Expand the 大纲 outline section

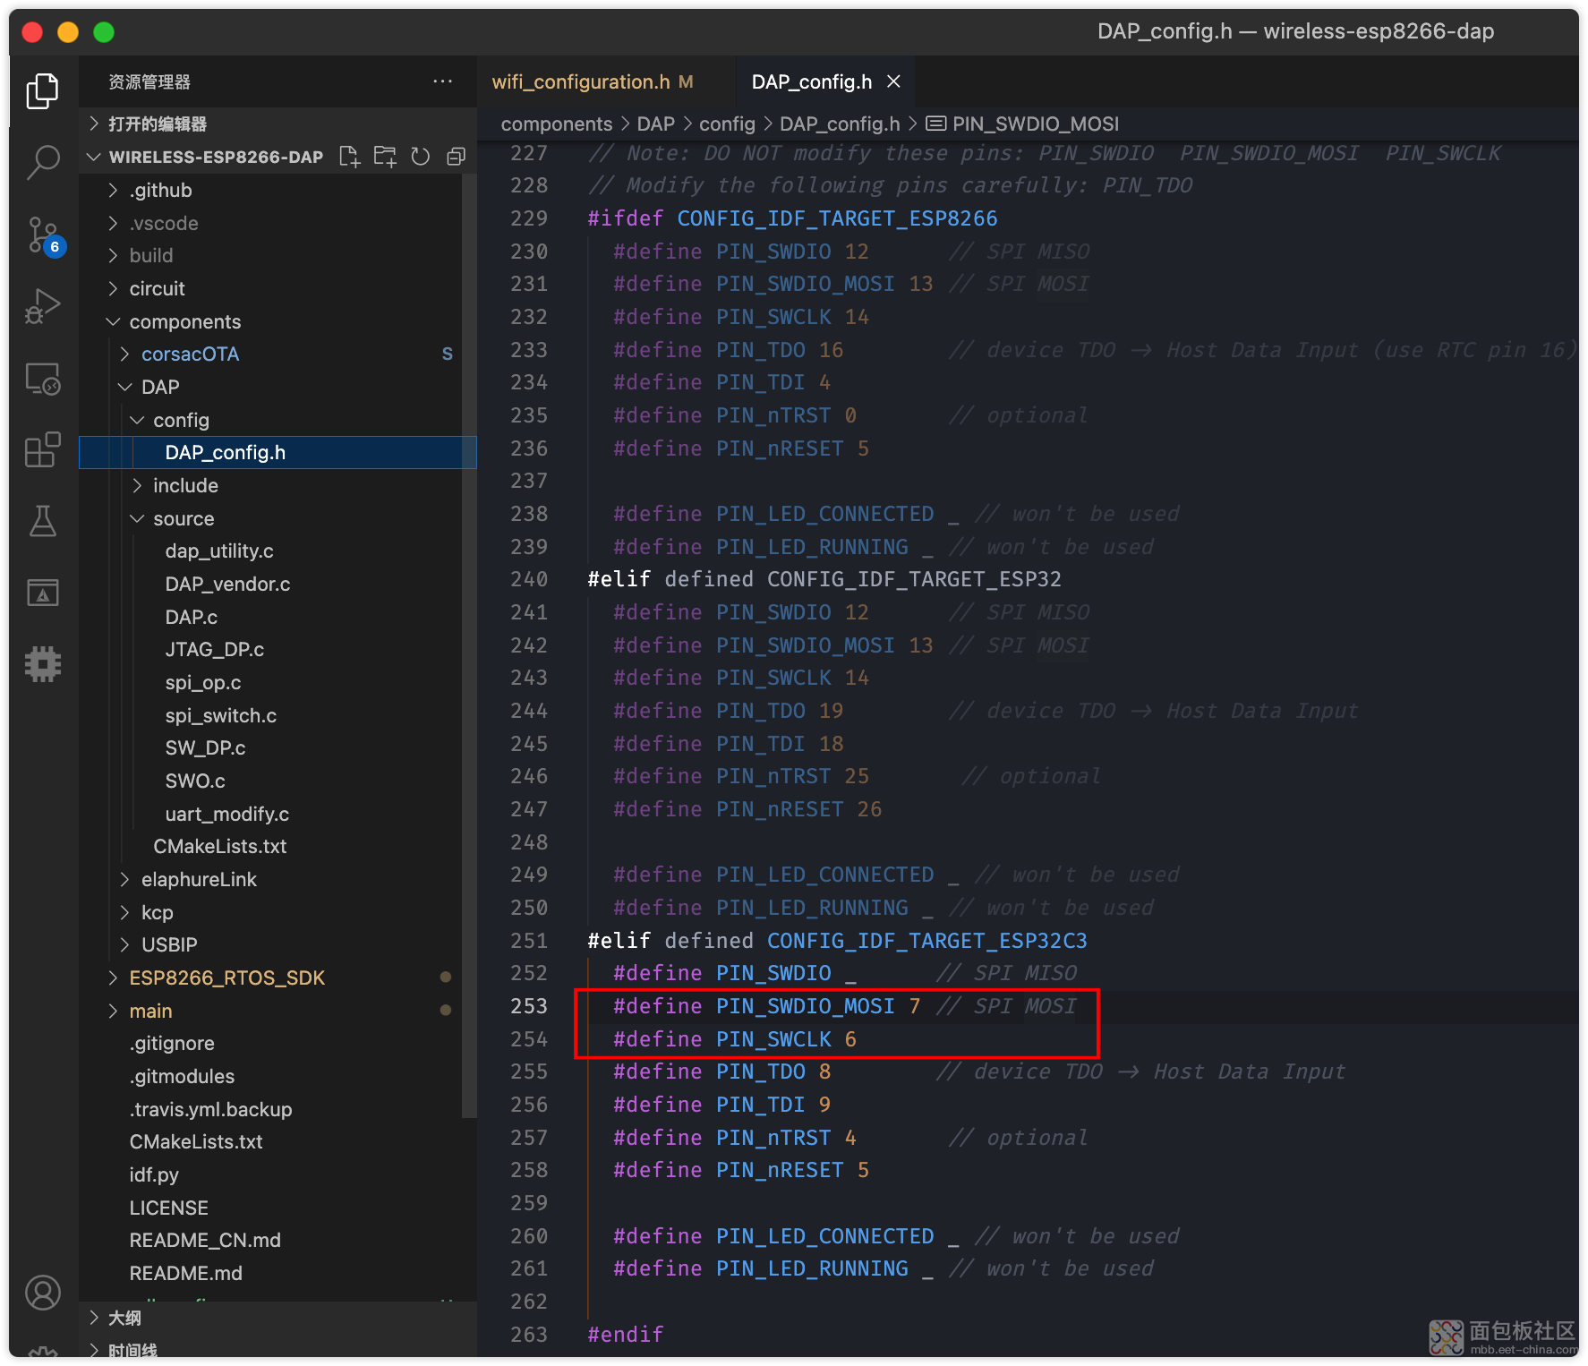(x=277, y=1318)
